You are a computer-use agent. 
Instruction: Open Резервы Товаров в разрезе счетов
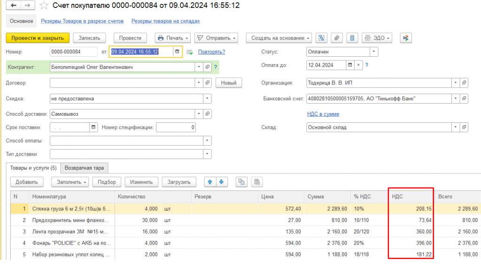pos(82,21)
